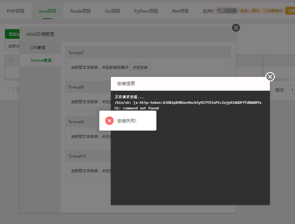Click the diamond 企业版 icon
This screenshot has width=295, height=224.
(220, 10)
